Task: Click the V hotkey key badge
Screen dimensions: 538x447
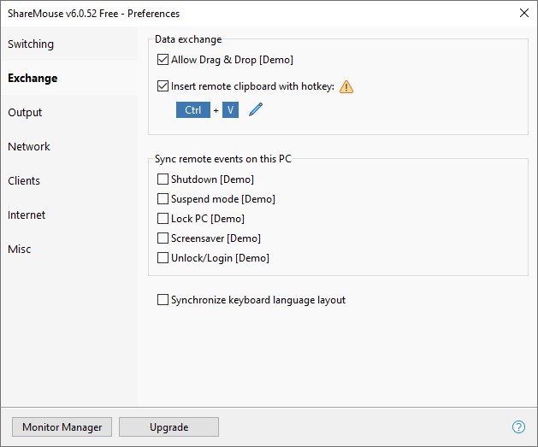Action: coord(230,110)
